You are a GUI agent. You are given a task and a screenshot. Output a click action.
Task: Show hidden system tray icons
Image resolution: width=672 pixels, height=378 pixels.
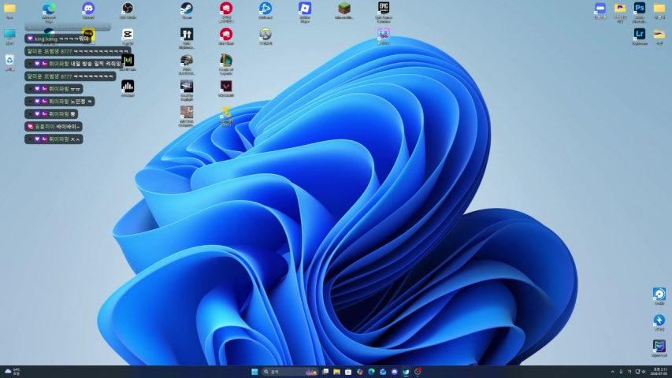(x=612, y=372)
